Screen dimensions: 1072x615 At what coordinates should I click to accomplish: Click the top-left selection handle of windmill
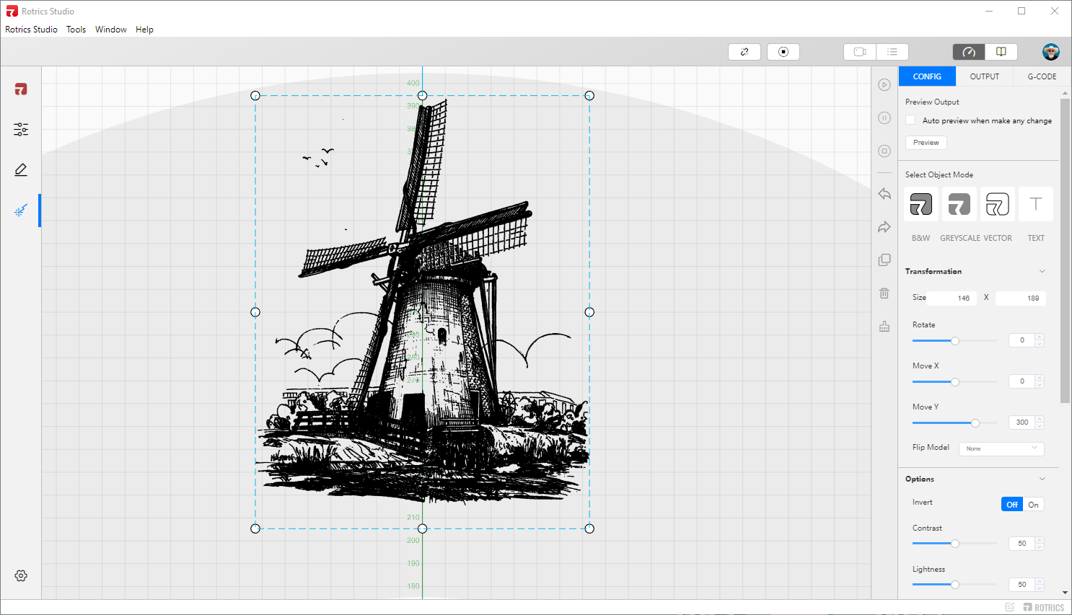pyautogui.click(x=255, y=96)
